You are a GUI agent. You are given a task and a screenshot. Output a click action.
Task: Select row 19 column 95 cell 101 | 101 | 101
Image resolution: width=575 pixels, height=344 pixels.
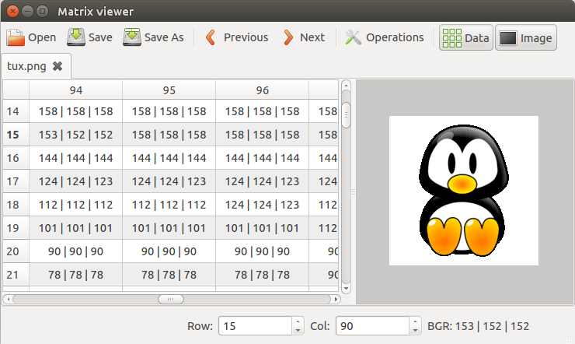pos(169,228)
